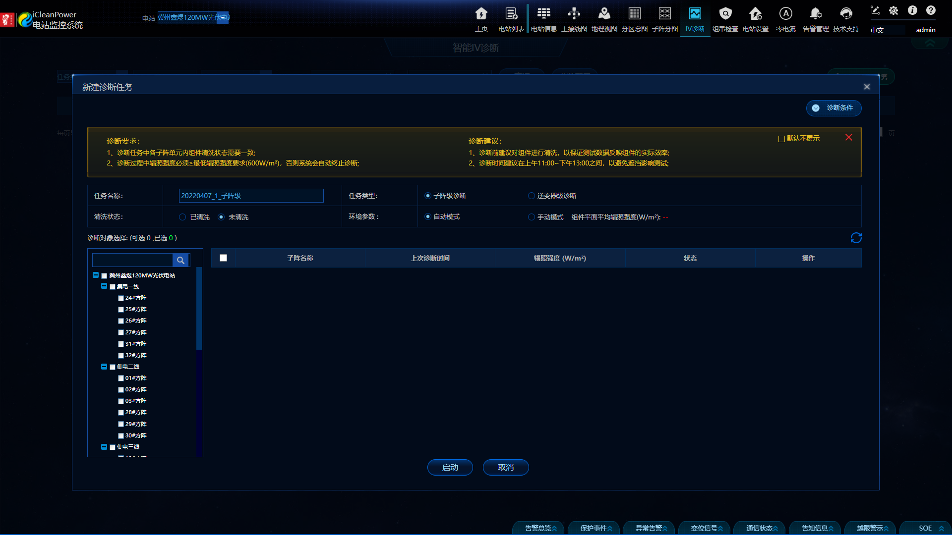Click the admin user label
This screenshot has height=535, width=952.
[925, 30]
